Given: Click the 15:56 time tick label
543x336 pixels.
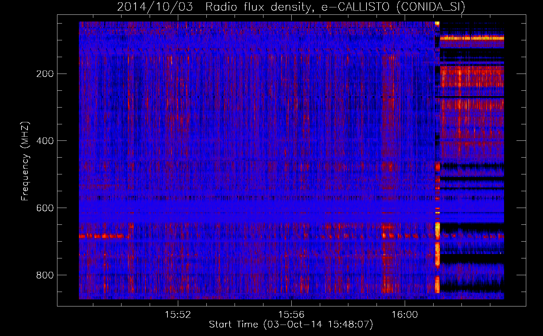Looking at the screenshot, I should coord(291,314).
